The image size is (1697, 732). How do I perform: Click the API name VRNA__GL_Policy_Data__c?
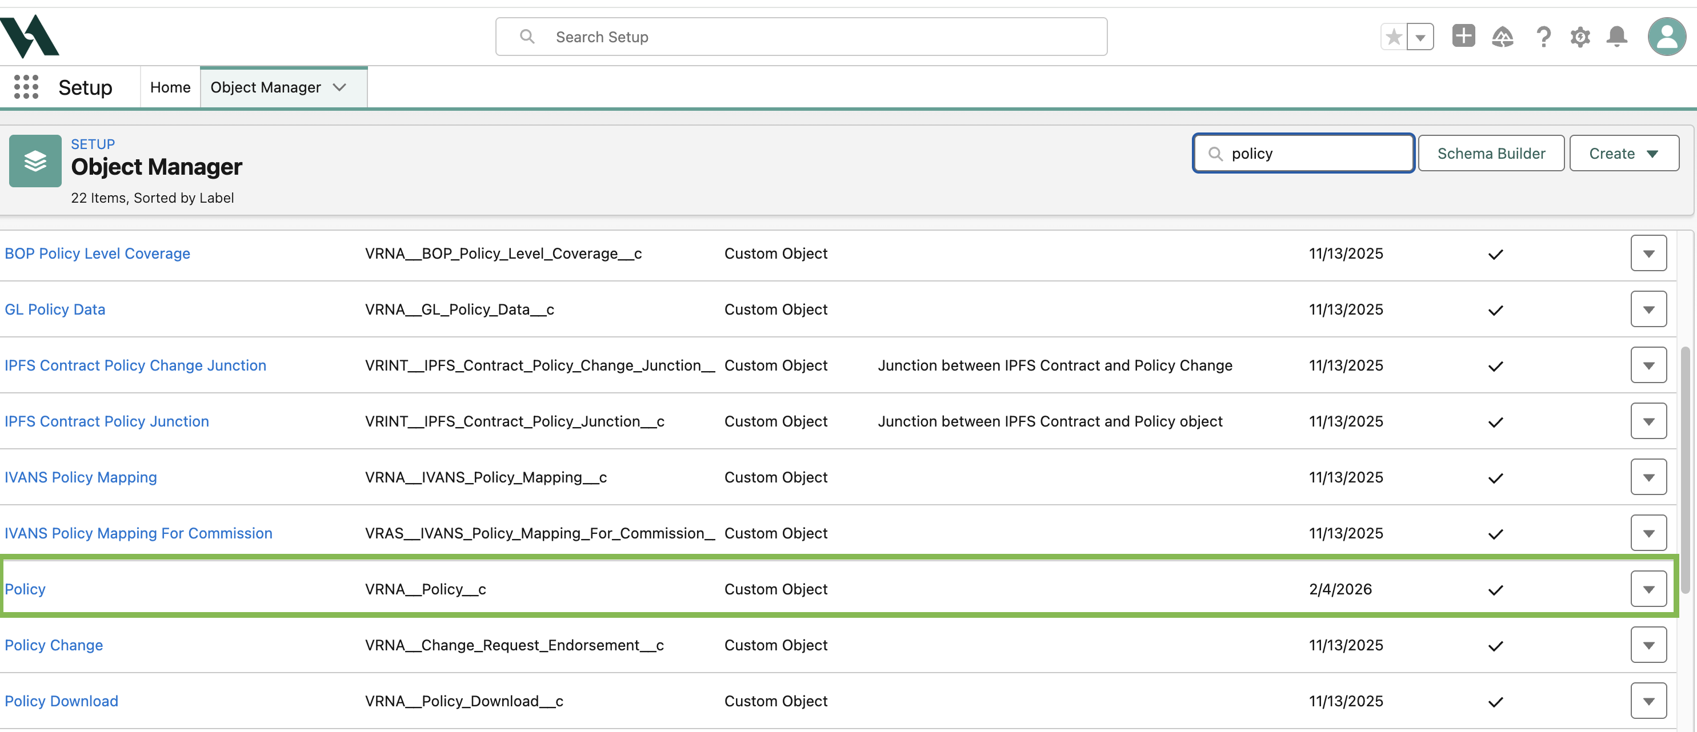point(459,309)
